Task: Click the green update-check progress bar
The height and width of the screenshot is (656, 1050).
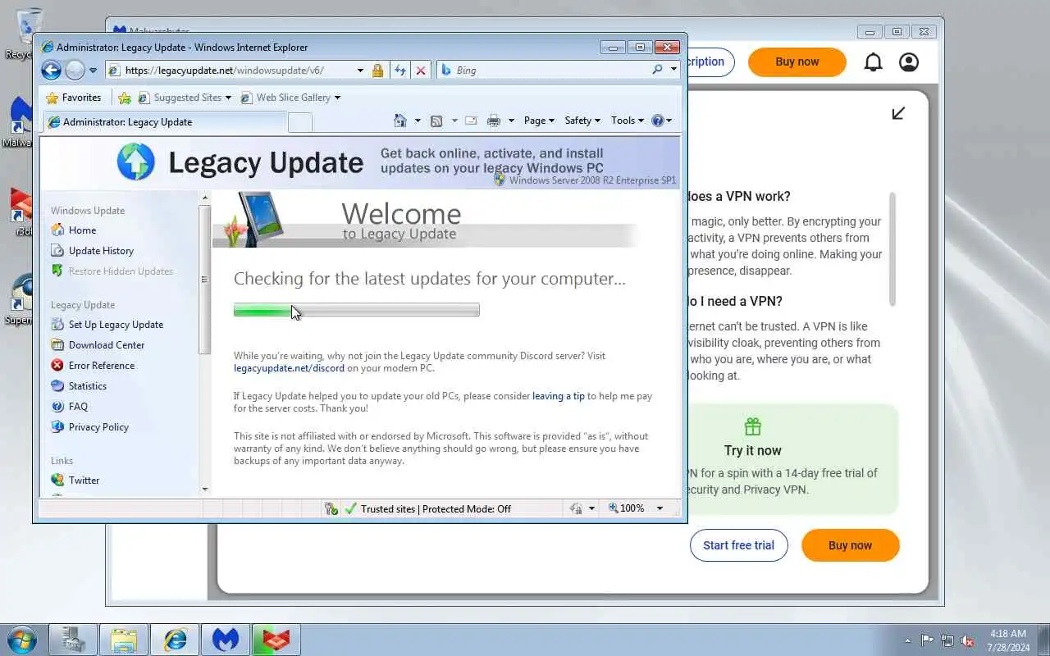Action: [356, 310]
